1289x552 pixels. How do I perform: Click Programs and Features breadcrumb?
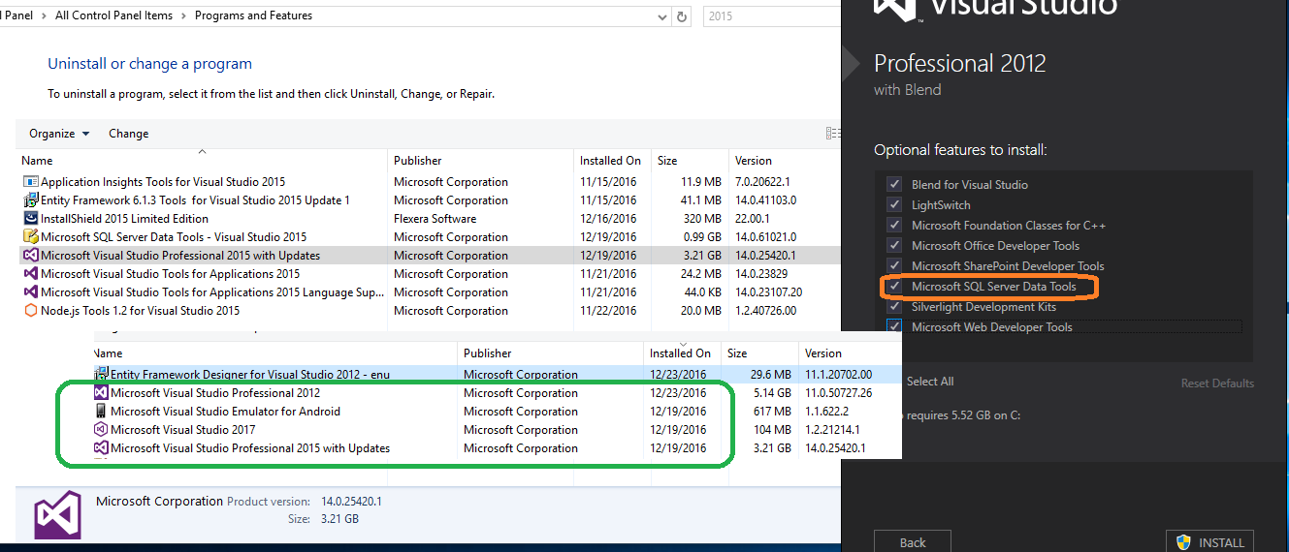coord(254,16)
